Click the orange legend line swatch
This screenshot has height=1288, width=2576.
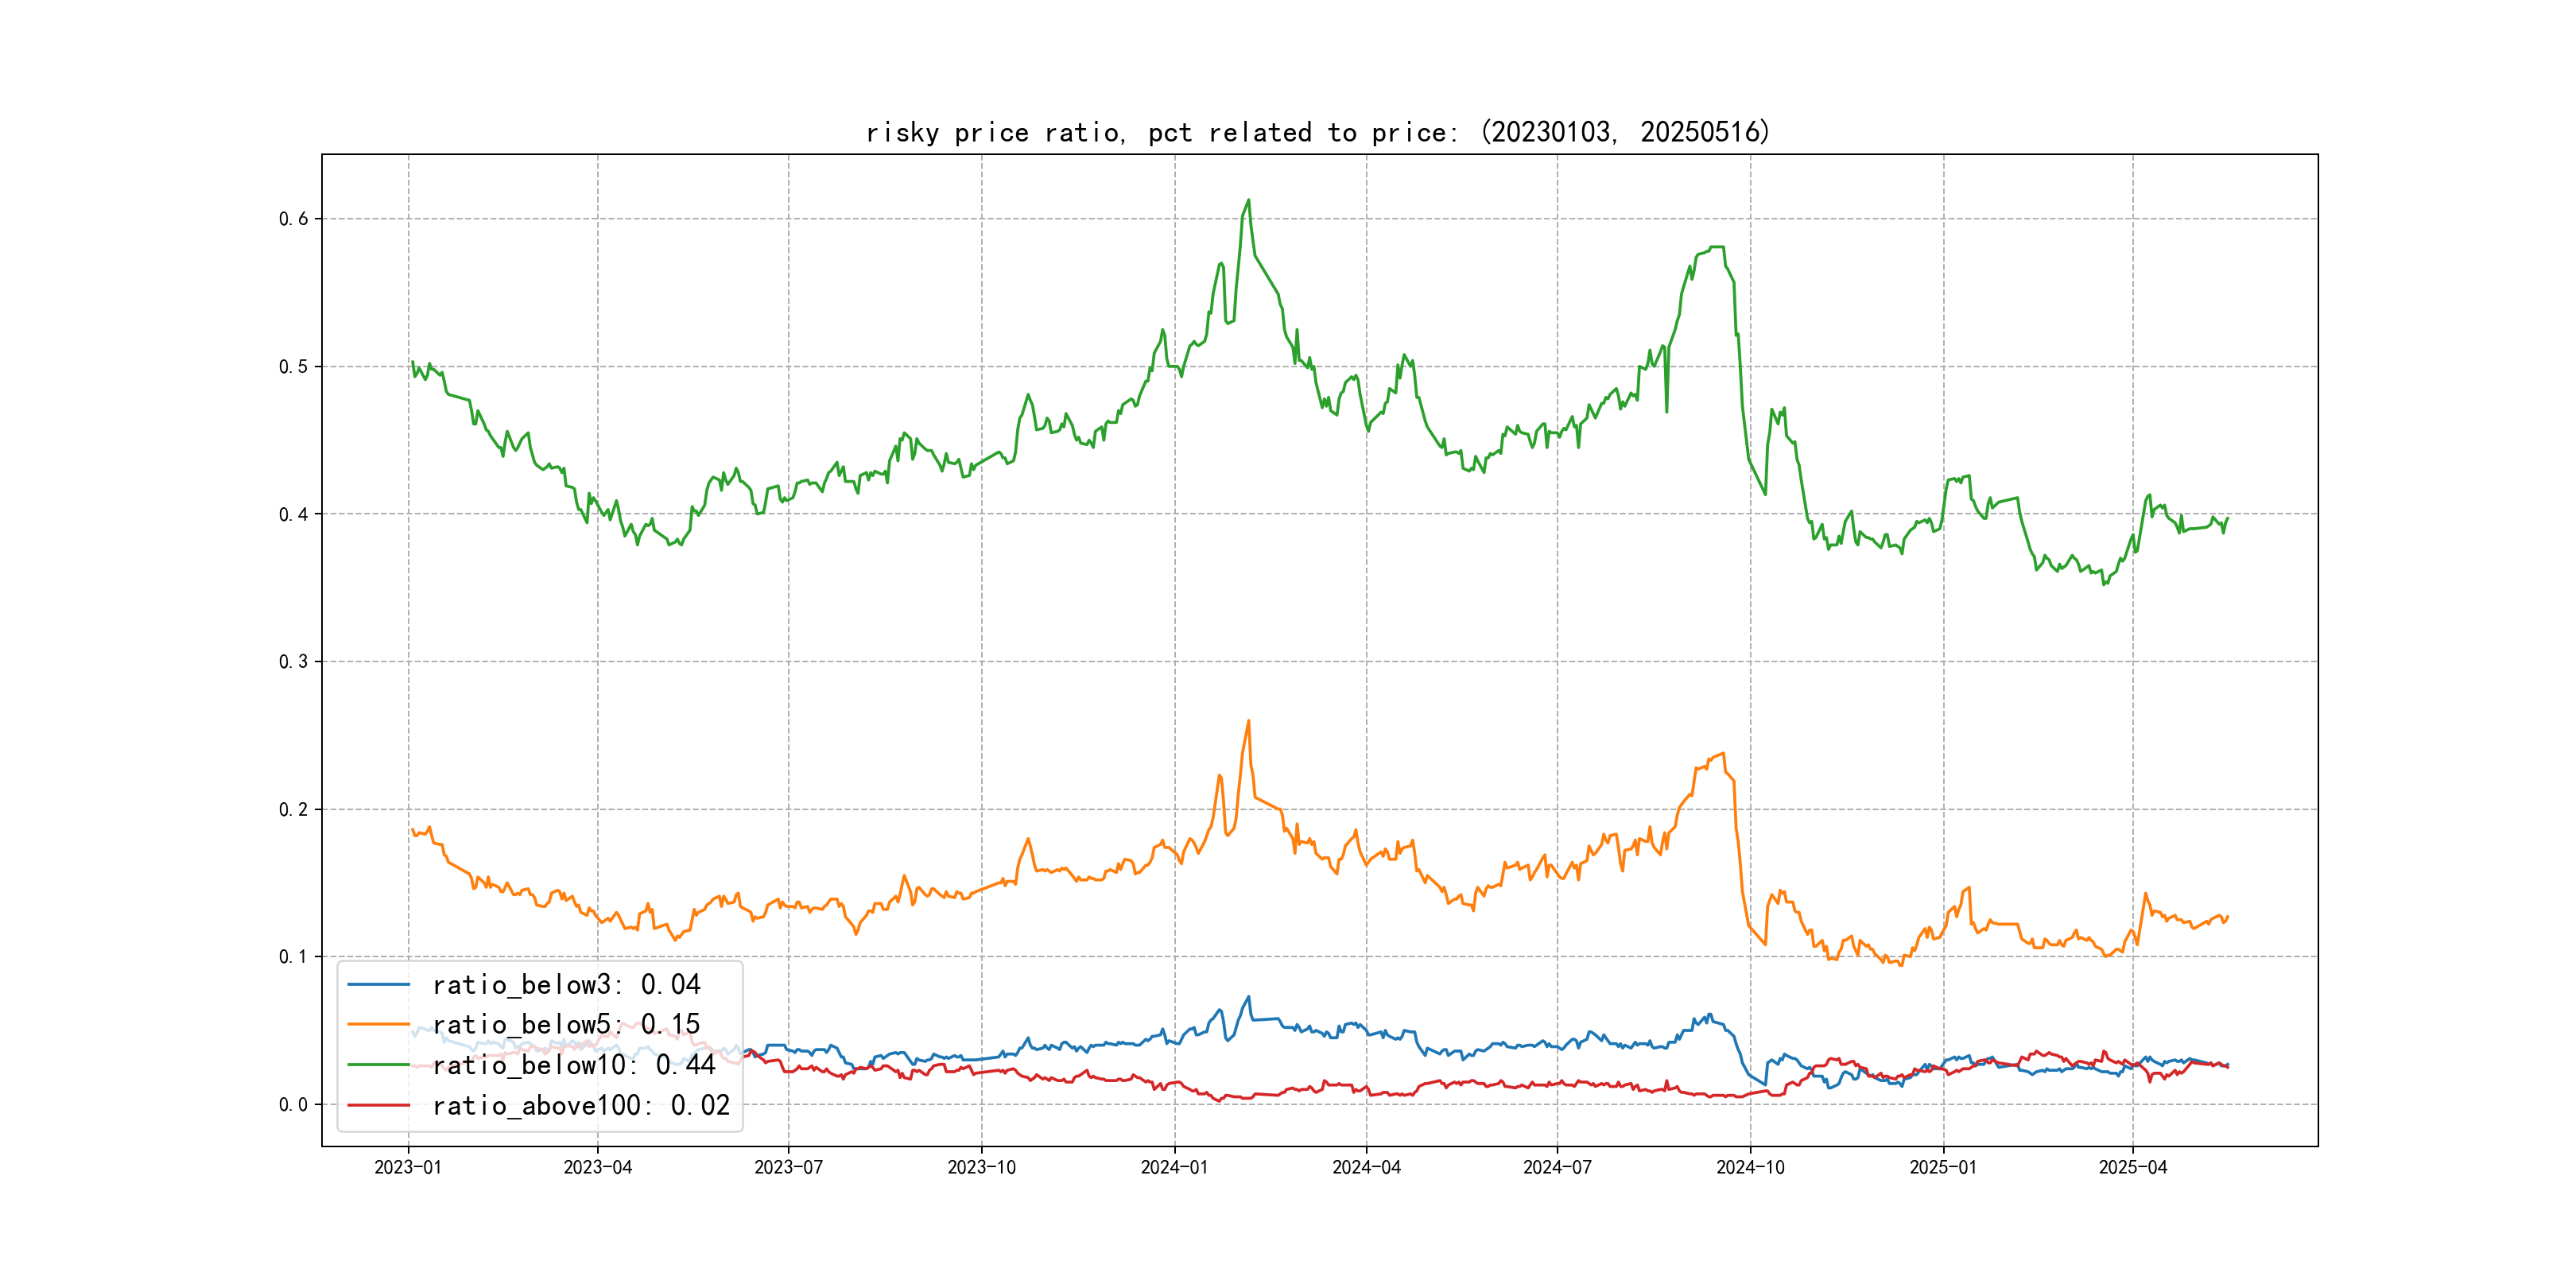[x=378, y=1025]
